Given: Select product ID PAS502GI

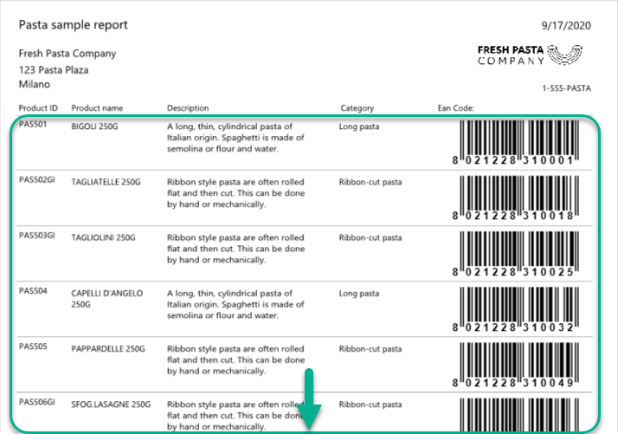Looking at the screenshot, I should 37,180.
